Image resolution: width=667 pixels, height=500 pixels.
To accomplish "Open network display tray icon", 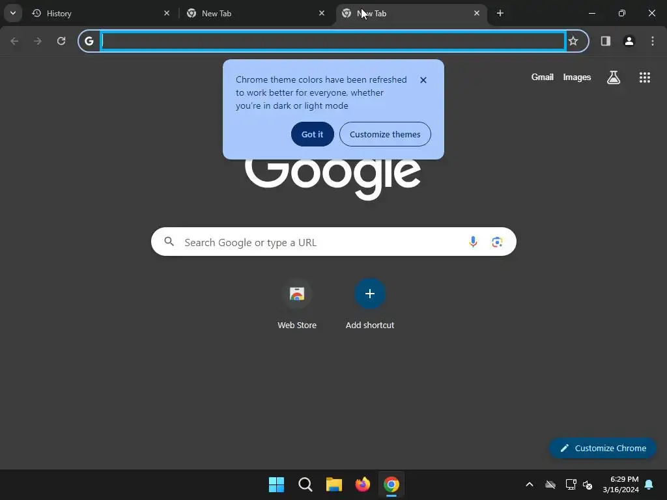I will tap(571, 484).
